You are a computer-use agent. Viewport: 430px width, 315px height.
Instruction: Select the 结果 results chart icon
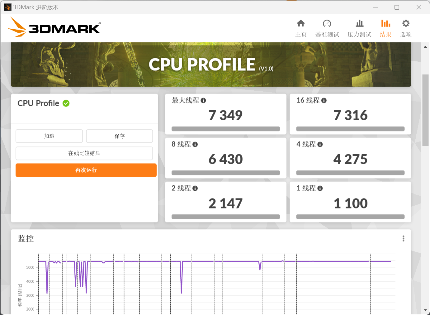point(385,23)
